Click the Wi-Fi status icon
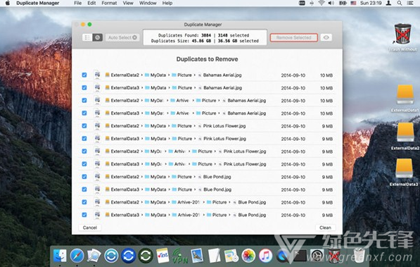Screen dimensions: 420x267 [322, 4]
